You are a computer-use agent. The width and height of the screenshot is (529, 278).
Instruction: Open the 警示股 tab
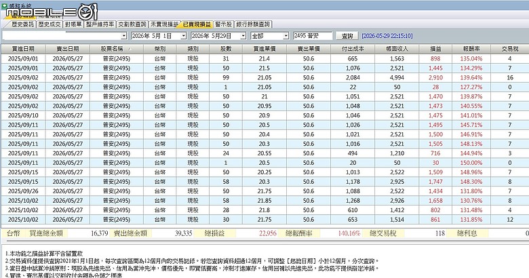pyautogui.click(x=223, y=24)
